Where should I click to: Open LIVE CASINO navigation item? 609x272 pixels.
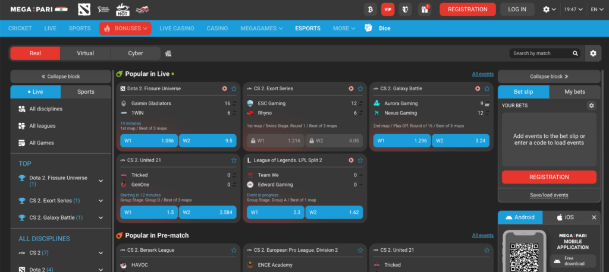click(x=177, y=29)
